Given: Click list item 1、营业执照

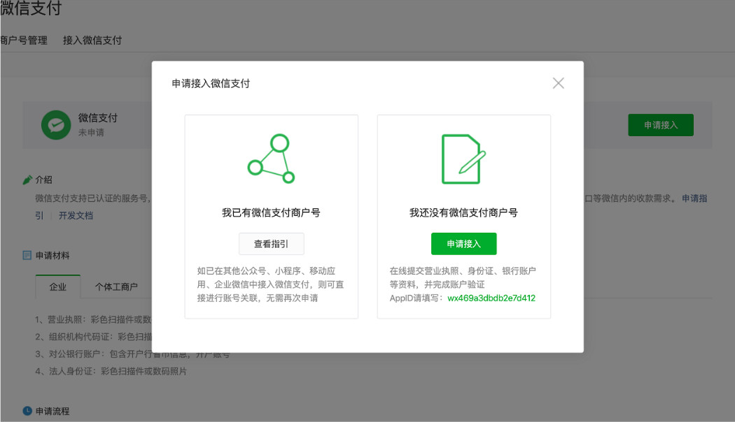Looking at the screenshot, I should (93, 319).
